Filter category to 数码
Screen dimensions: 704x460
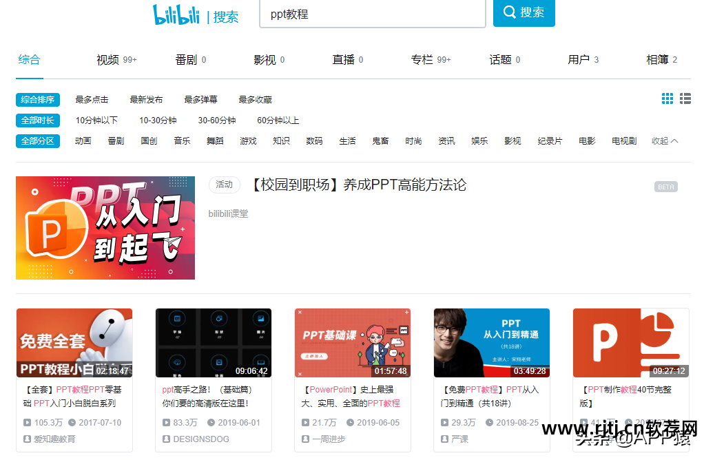pyautogui.click(x=314, y=141)
